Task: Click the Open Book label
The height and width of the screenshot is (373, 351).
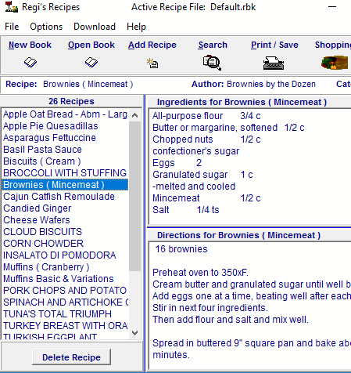Action: click(x=91, y=45)
